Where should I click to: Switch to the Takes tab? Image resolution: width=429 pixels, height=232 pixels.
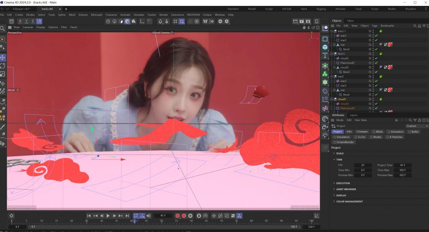tap(350, 21)
